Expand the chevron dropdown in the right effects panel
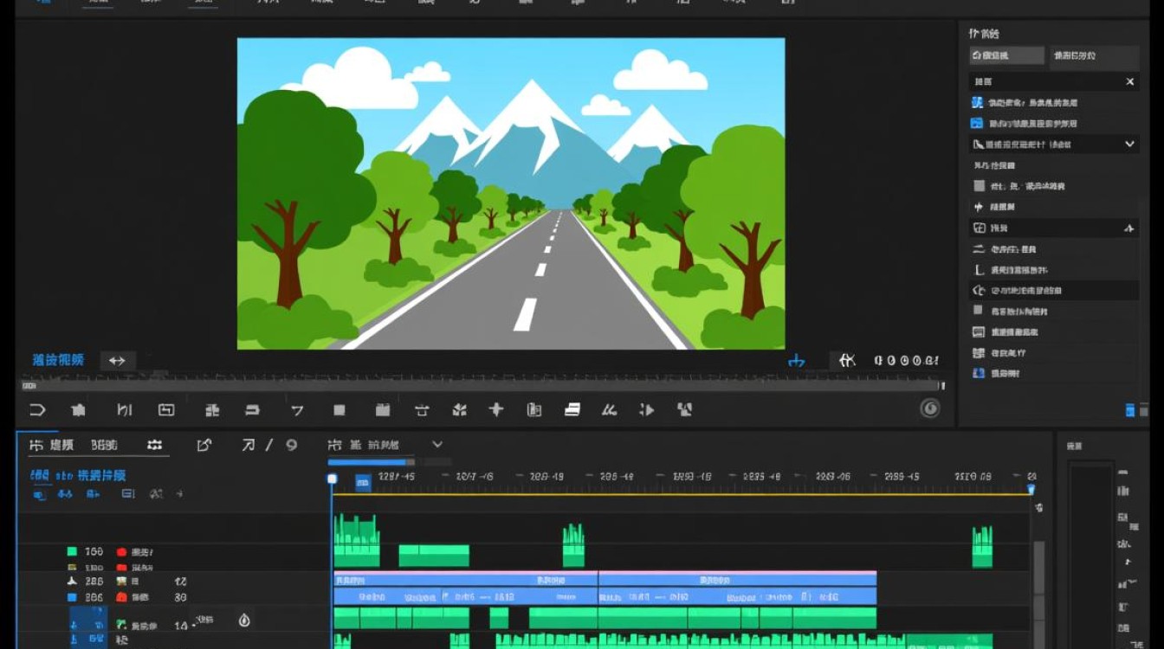Screen dimensions: 1164x649 pos(1129,145)
